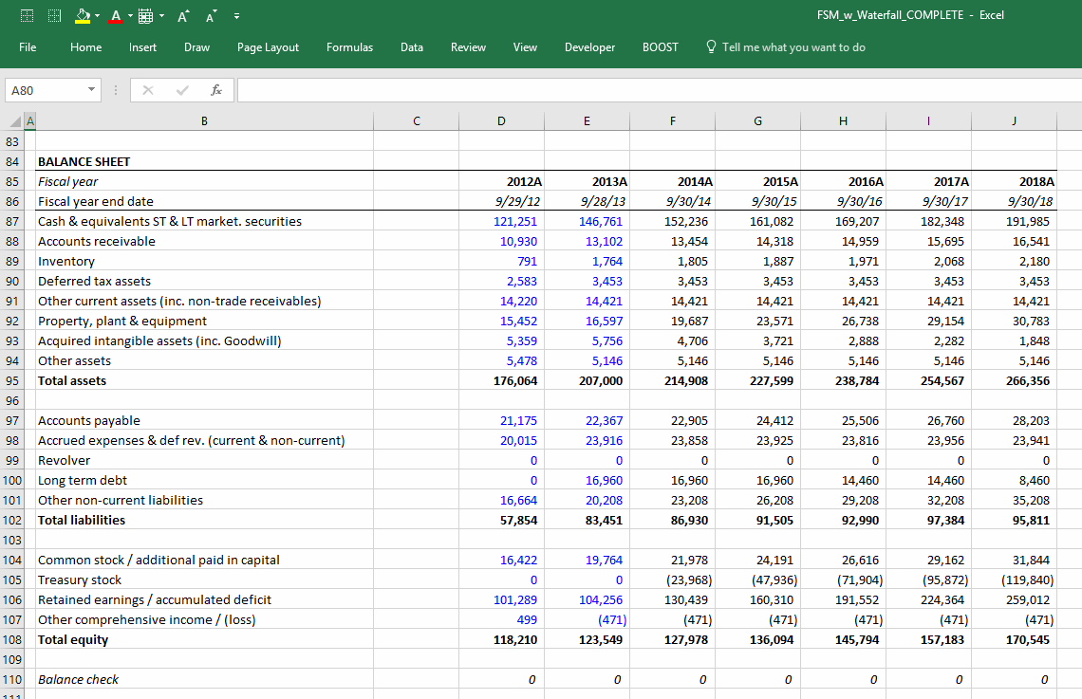
Task: Expand the Customize Quick Access Toolbar chevron
Action: (x=236, y=16)
